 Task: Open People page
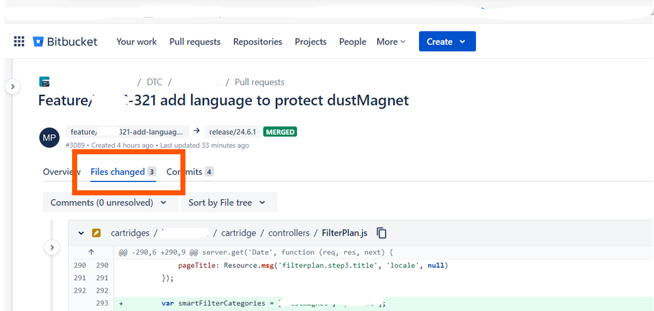point(352,42)
